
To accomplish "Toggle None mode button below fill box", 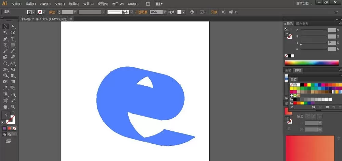I will pos(14,128).
